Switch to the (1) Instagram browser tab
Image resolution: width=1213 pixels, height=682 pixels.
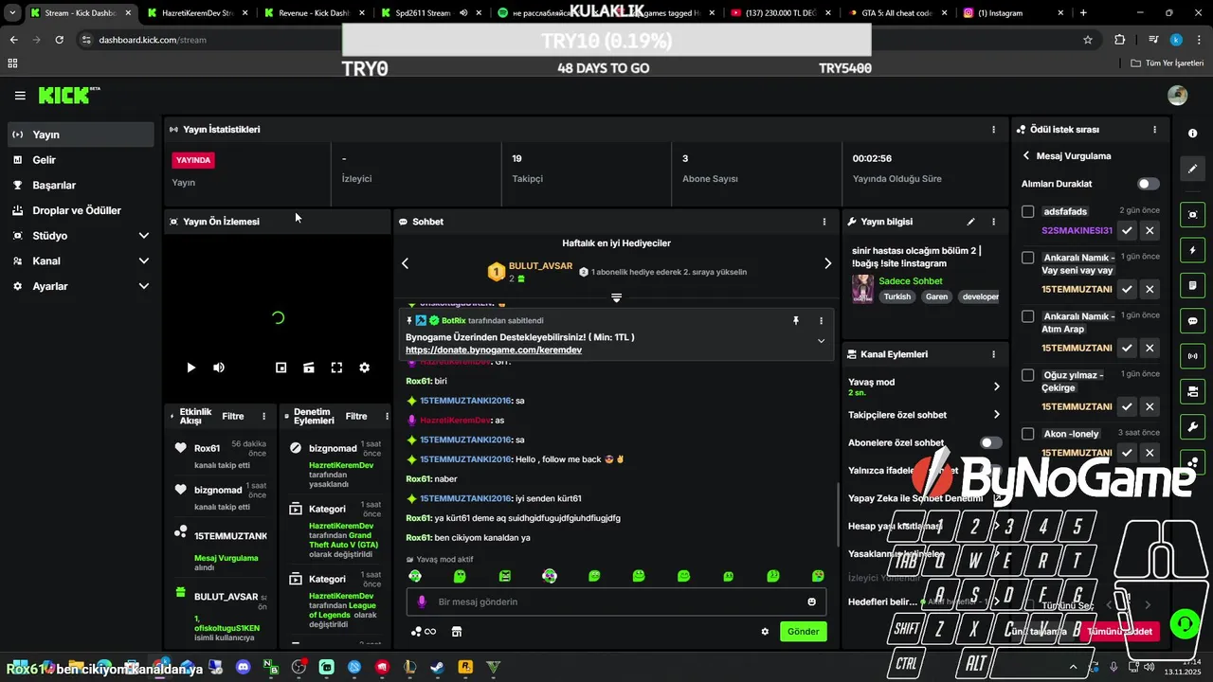click(x=1010, y=13)
